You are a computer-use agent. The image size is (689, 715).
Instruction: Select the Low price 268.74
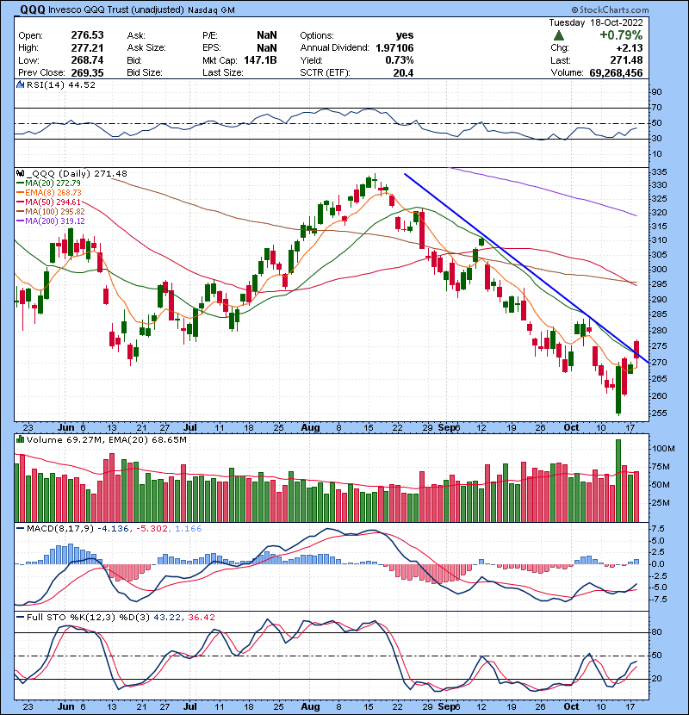point(87,60)
